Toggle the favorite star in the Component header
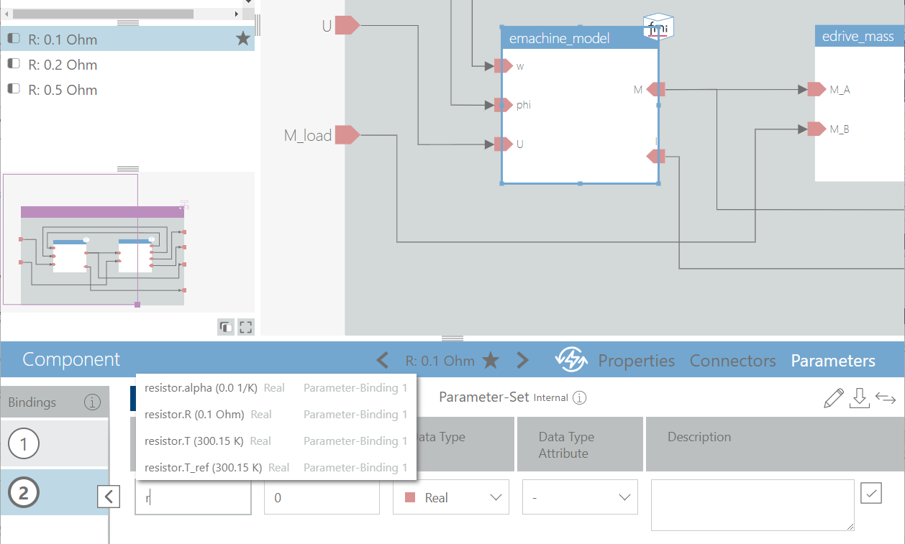This screenshot has width=905, height=544. pos(491,361)
